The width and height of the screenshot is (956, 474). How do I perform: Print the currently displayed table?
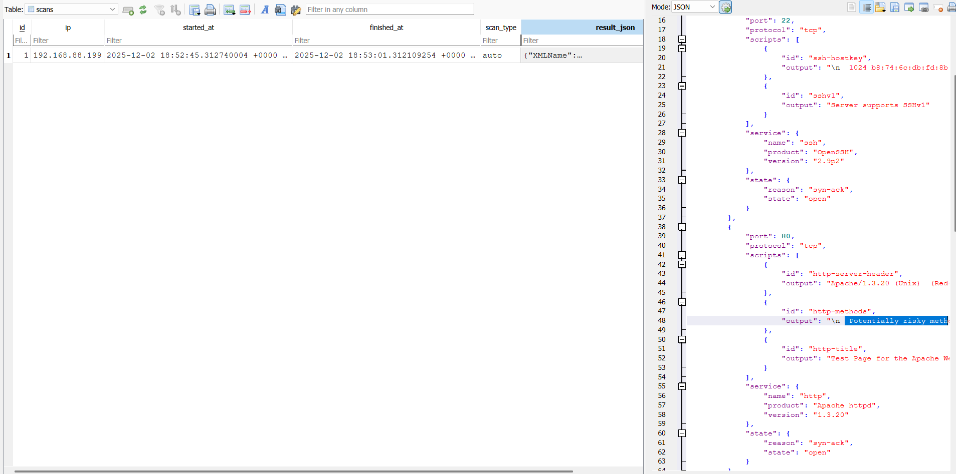[x=211, y=10]
